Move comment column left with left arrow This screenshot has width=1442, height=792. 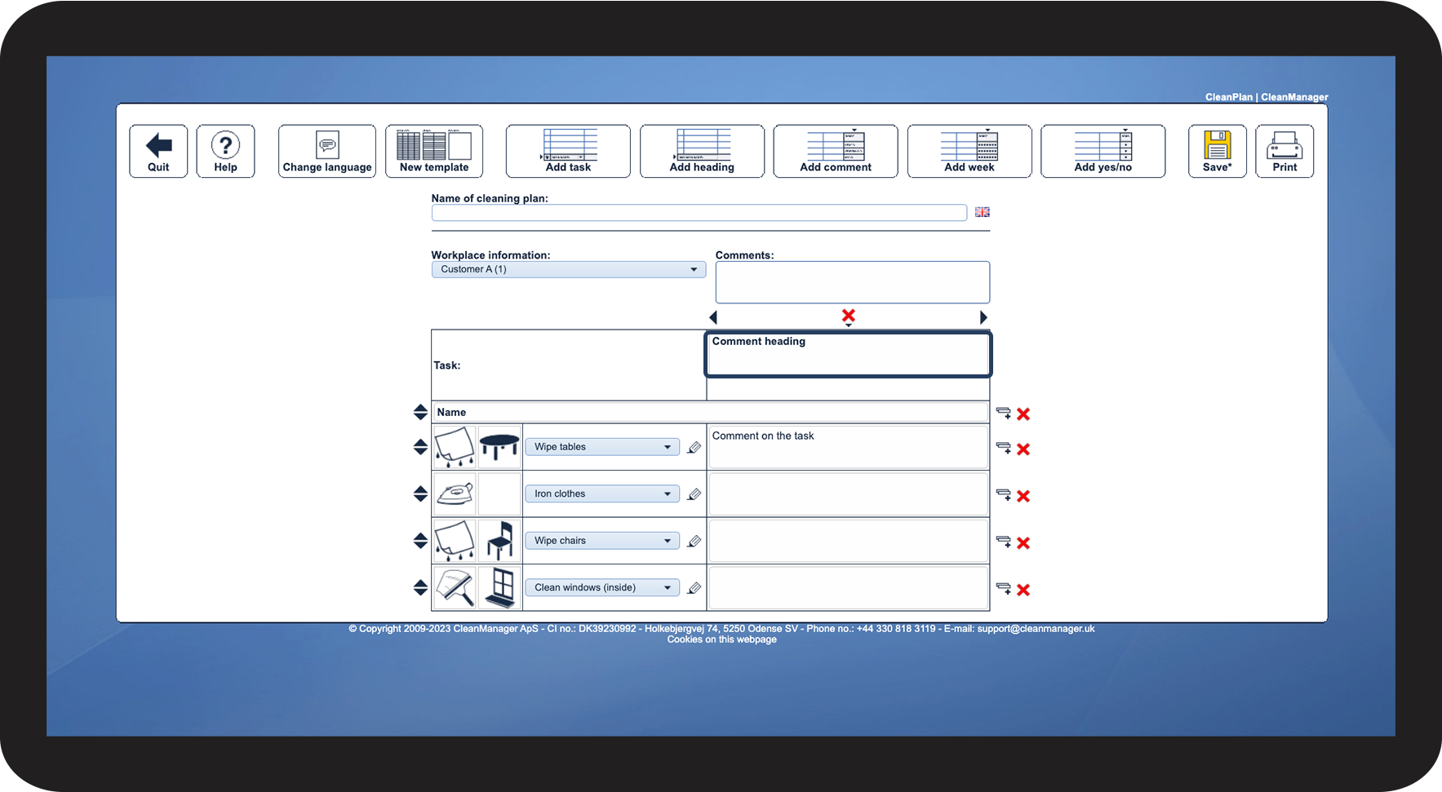(713, 317)
